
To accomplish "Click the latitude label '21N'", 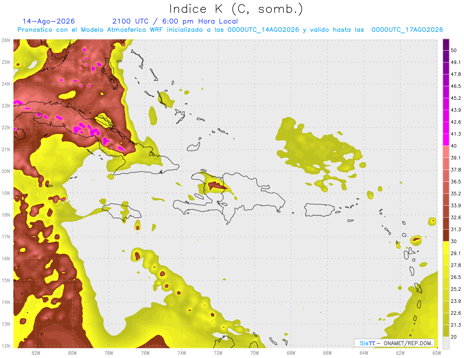I will (x=6, y=149).
